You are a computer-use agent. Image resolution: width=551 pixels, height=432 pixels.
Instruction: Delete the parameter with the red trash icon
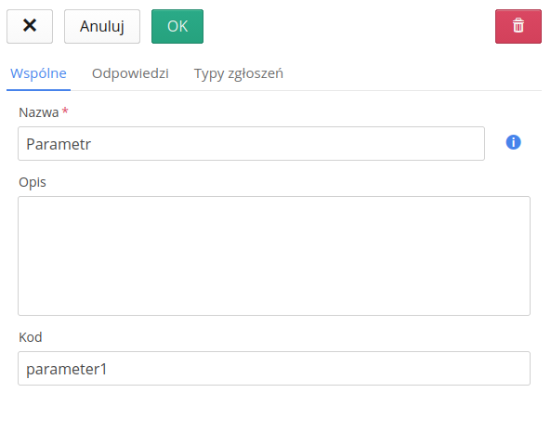(518, 26)
